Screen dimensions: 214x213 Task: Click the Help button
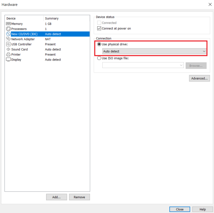[x=202, y=209]
